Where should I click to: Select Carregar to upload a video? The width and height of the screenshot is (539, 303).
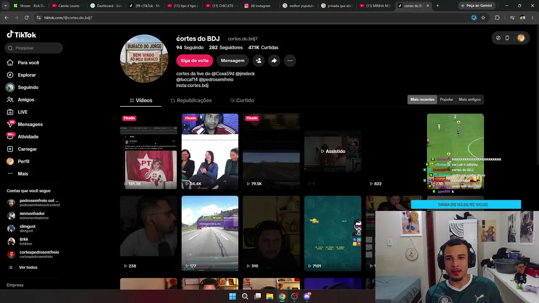click(x=22, y=149)
